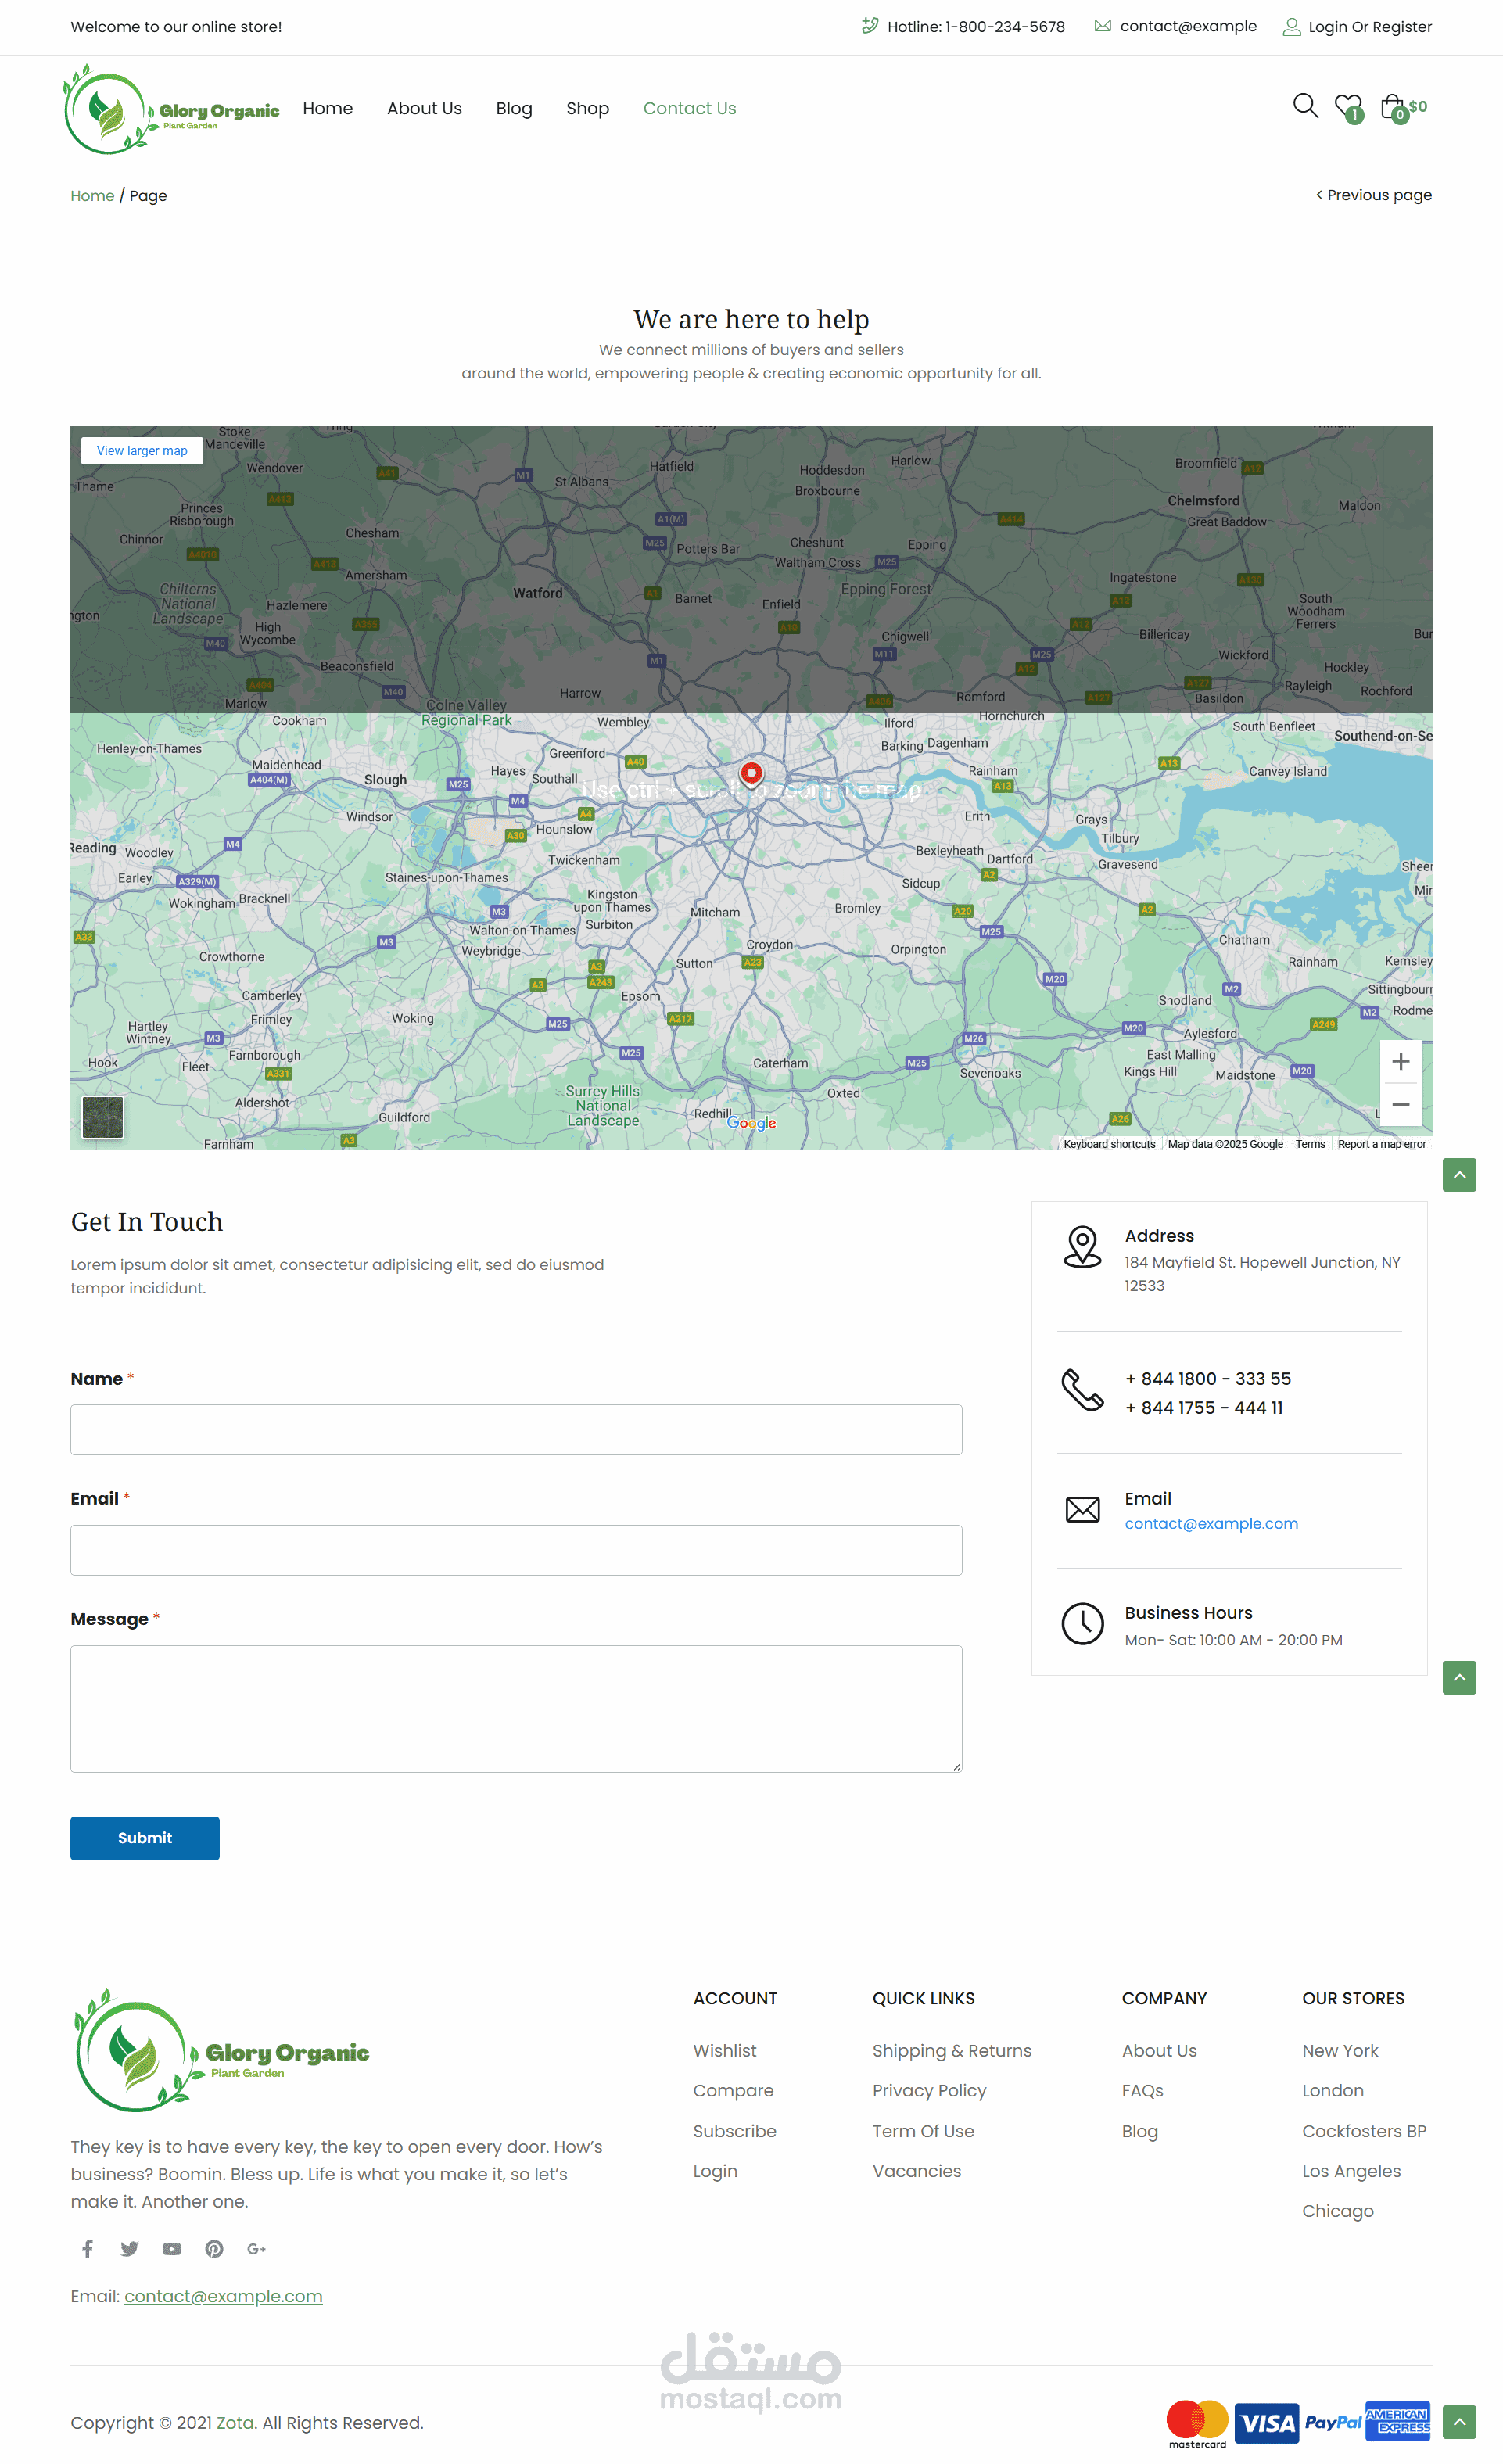This screenshot has height=2464, width=1503.
Task: Click the Twitter footer icon
Action: click(x=130, y=2248)
